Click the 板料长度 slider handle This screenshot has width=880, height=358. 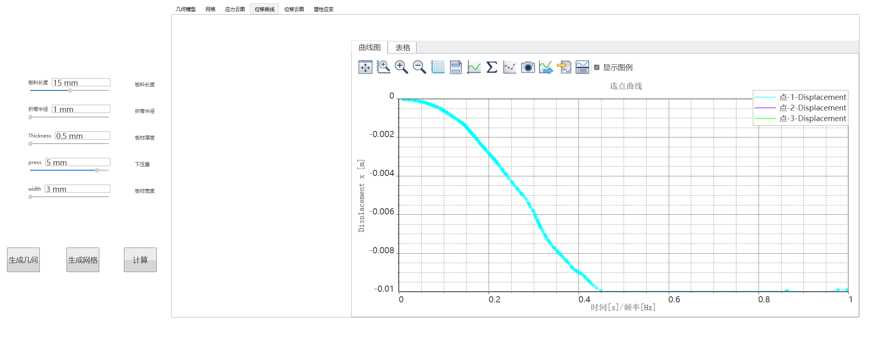tap(70, 90)
